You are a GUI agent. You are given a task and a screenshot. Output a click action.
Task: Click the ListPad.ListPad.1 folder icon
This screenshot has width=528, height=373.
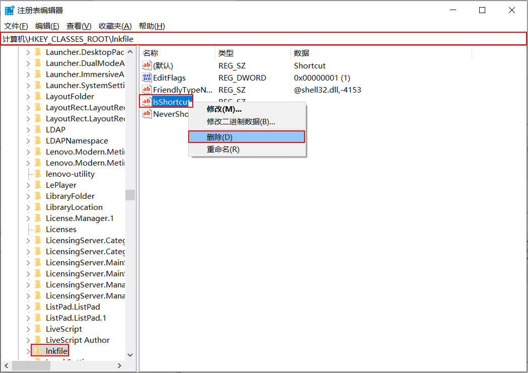point(38,318)
